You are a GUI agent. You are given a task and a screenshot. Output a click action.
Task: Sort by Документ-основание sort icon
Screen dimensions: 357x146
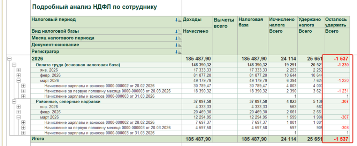pos(178,45)
